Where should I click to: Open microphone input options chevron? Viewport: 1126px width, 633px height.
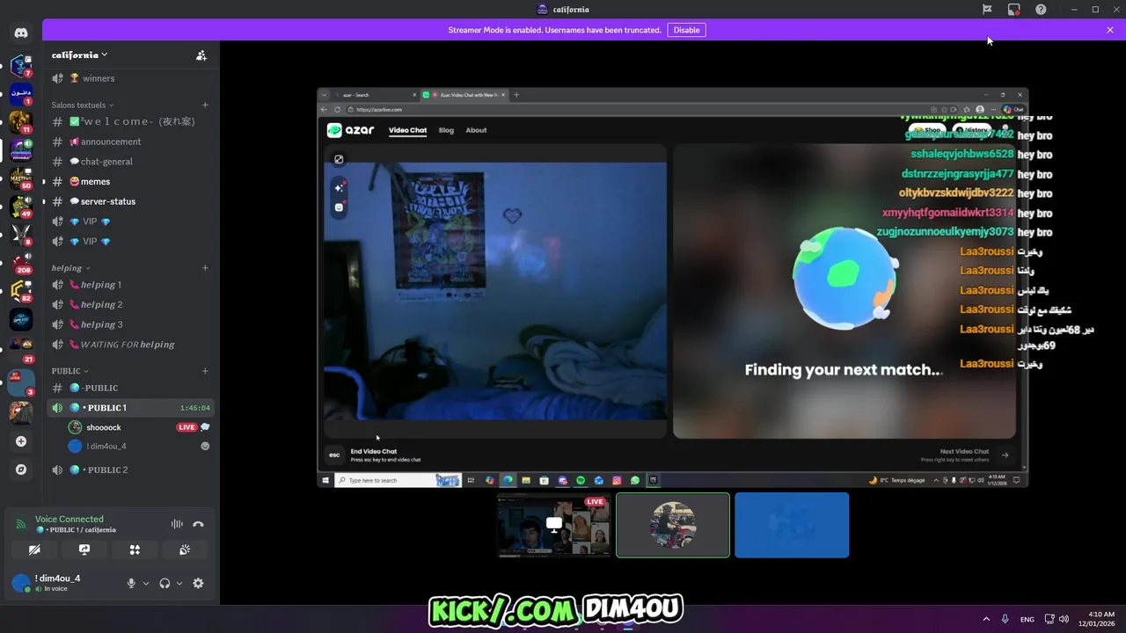146,583
